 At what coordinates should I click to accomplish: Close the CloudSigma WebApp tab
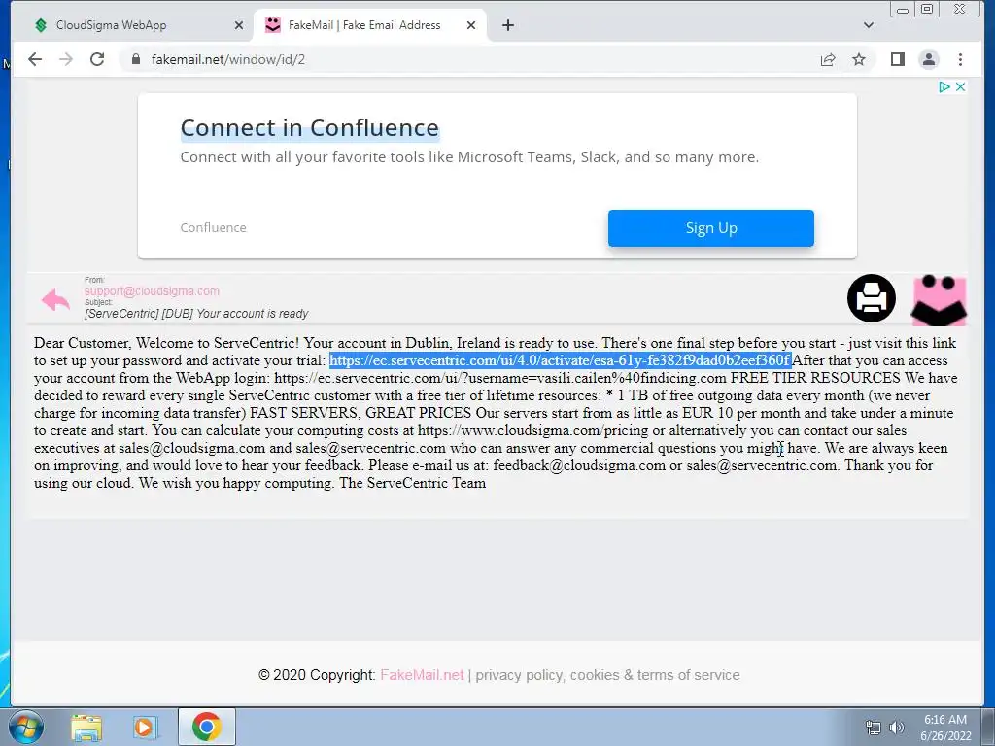(239, 25)
